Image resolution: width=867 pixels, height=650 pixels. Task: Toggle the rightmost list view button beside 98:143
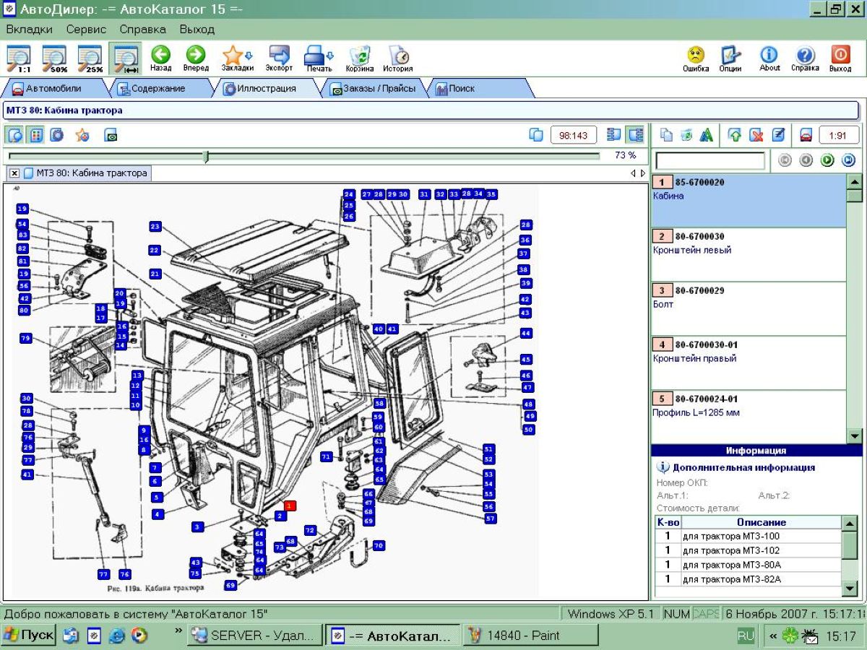(x=636, y=135)
